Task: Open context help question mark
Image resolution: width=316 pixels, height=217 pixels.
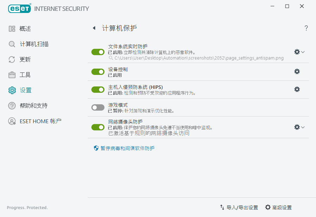Action: click(x=306, y=28)
